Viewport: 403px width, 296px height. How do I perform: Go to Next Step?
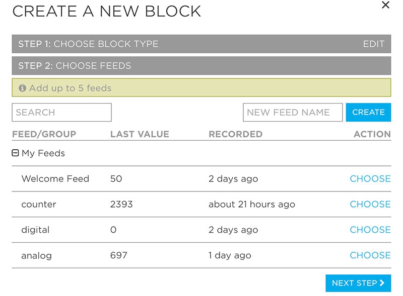click(358, 283)
